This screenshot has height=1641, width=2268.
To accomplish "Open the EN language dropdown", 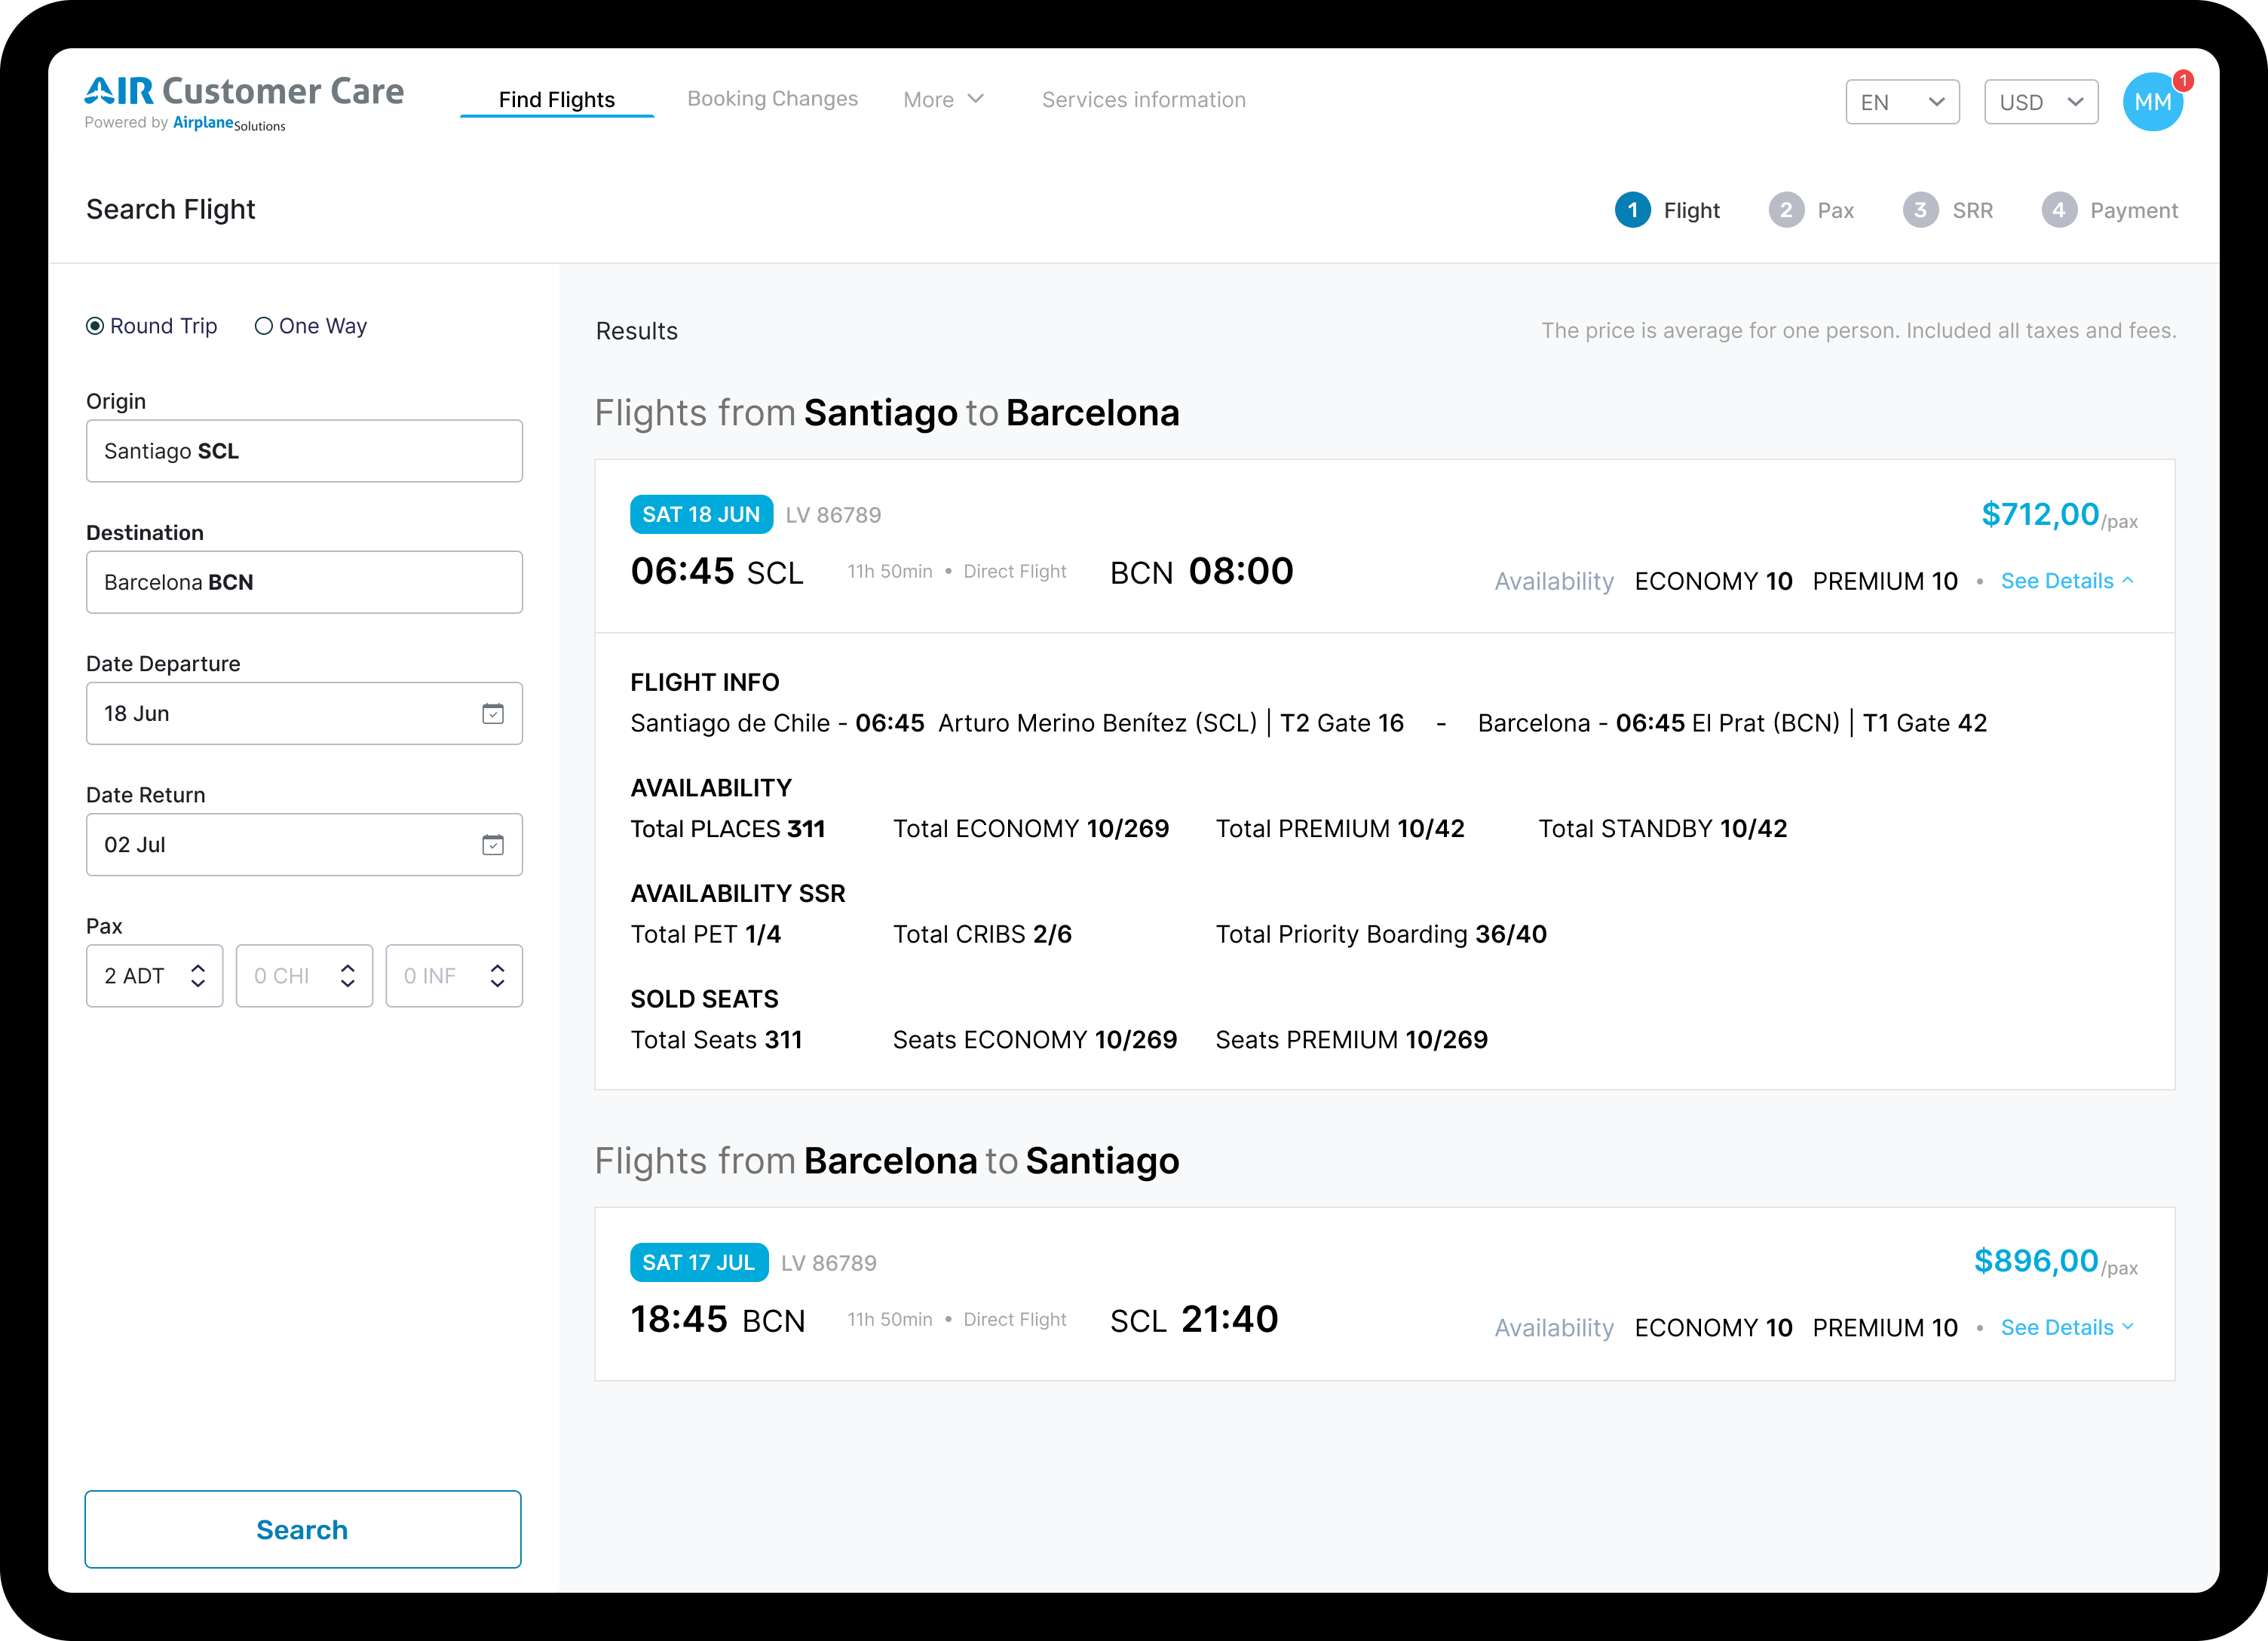I will pos(1902,102).
